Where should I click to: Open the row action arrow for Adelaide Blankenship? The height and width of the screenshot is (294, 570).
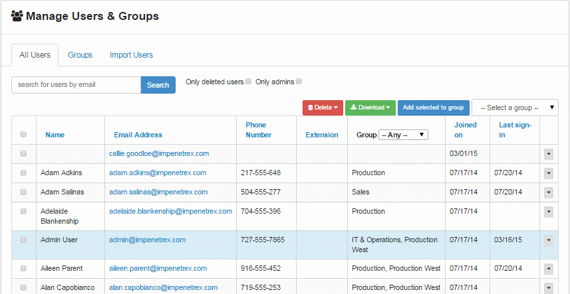(x=549, y=212)
